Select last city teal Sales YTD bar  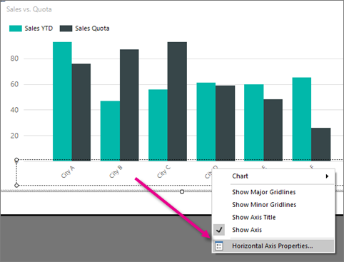point(302,119)
